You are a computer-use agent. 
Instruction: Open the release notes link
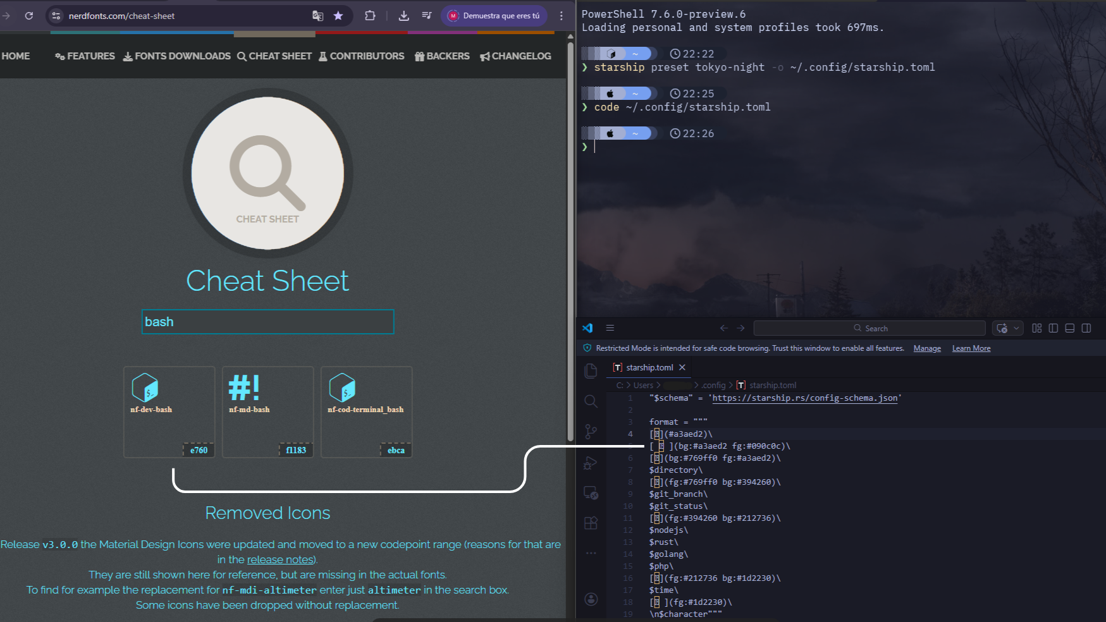click(x=280, y=559)
